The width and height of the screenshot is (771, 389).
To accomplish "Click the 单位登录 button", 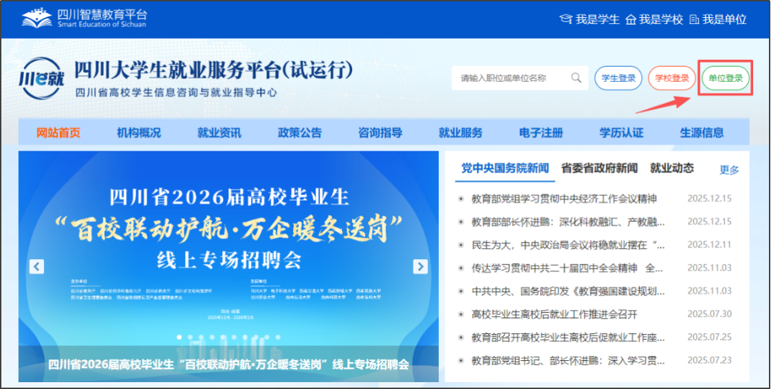I will click(x=726, y=78).
